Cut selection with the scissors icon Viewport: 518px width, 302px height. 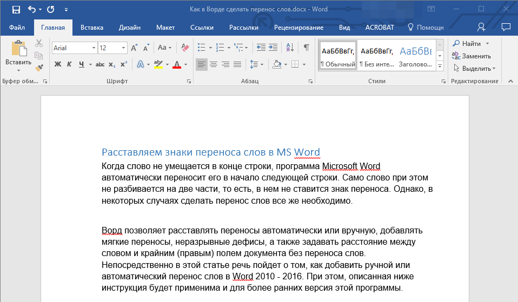coord(39,44)
